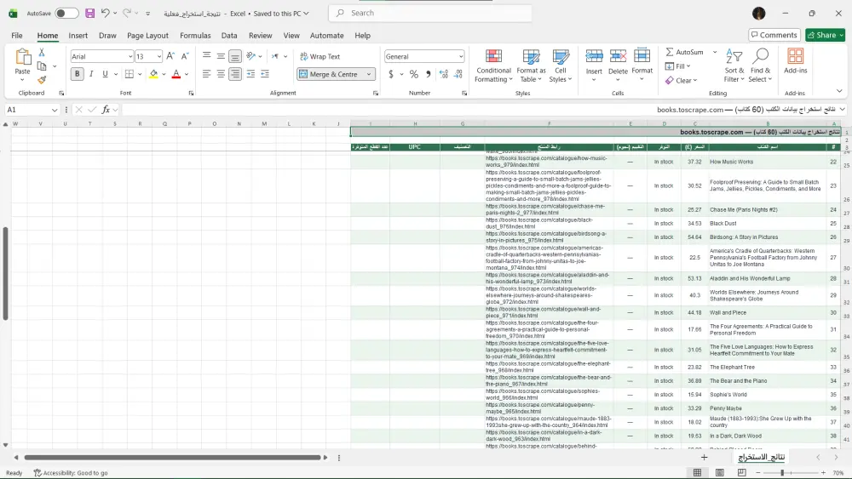Open the File tab
The image size is (852, 479).
[17, 35]
